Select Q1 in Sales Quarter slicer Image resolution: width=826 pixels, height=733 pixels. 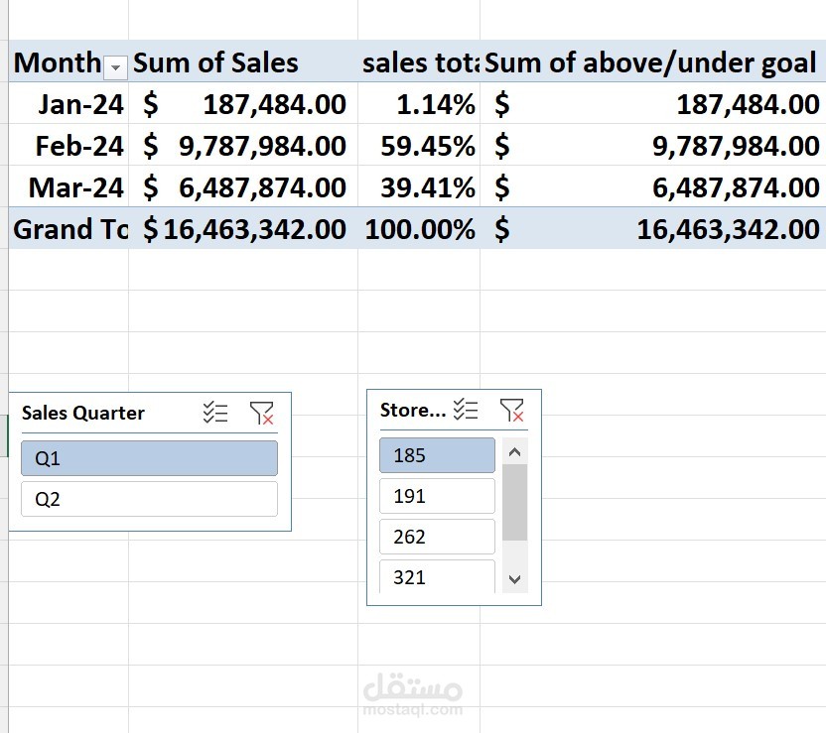[x=149, y=458]
